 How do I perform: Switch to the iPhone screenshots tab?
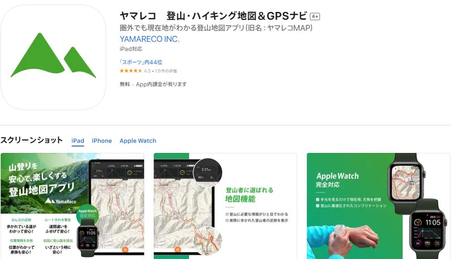pos(102,141)
